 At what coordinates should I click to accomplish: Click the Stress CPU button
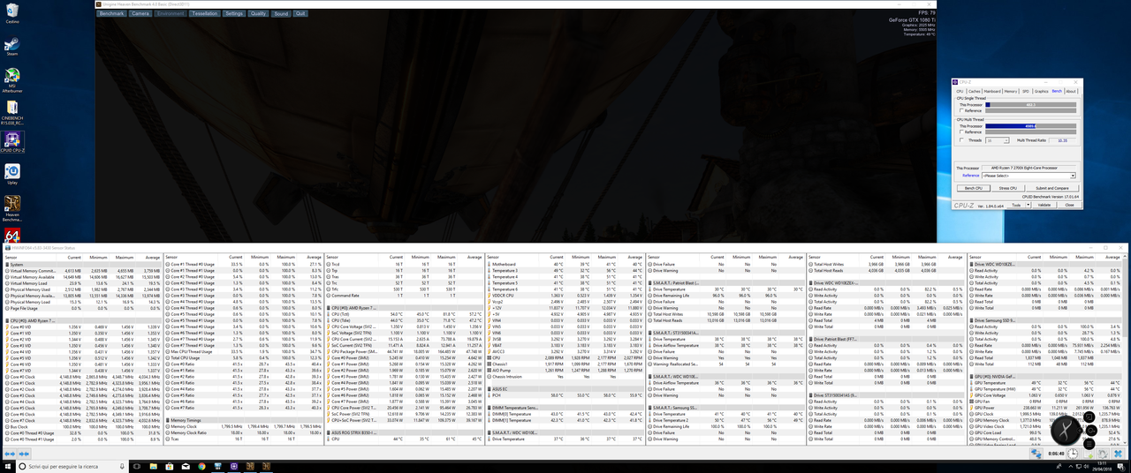(1008, 188)
